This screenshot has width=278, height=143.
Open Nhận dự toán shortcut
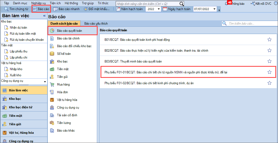click(19, 28)
